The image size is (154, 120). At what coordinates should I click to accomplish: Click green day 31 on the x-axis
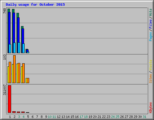tap(144, 117)
